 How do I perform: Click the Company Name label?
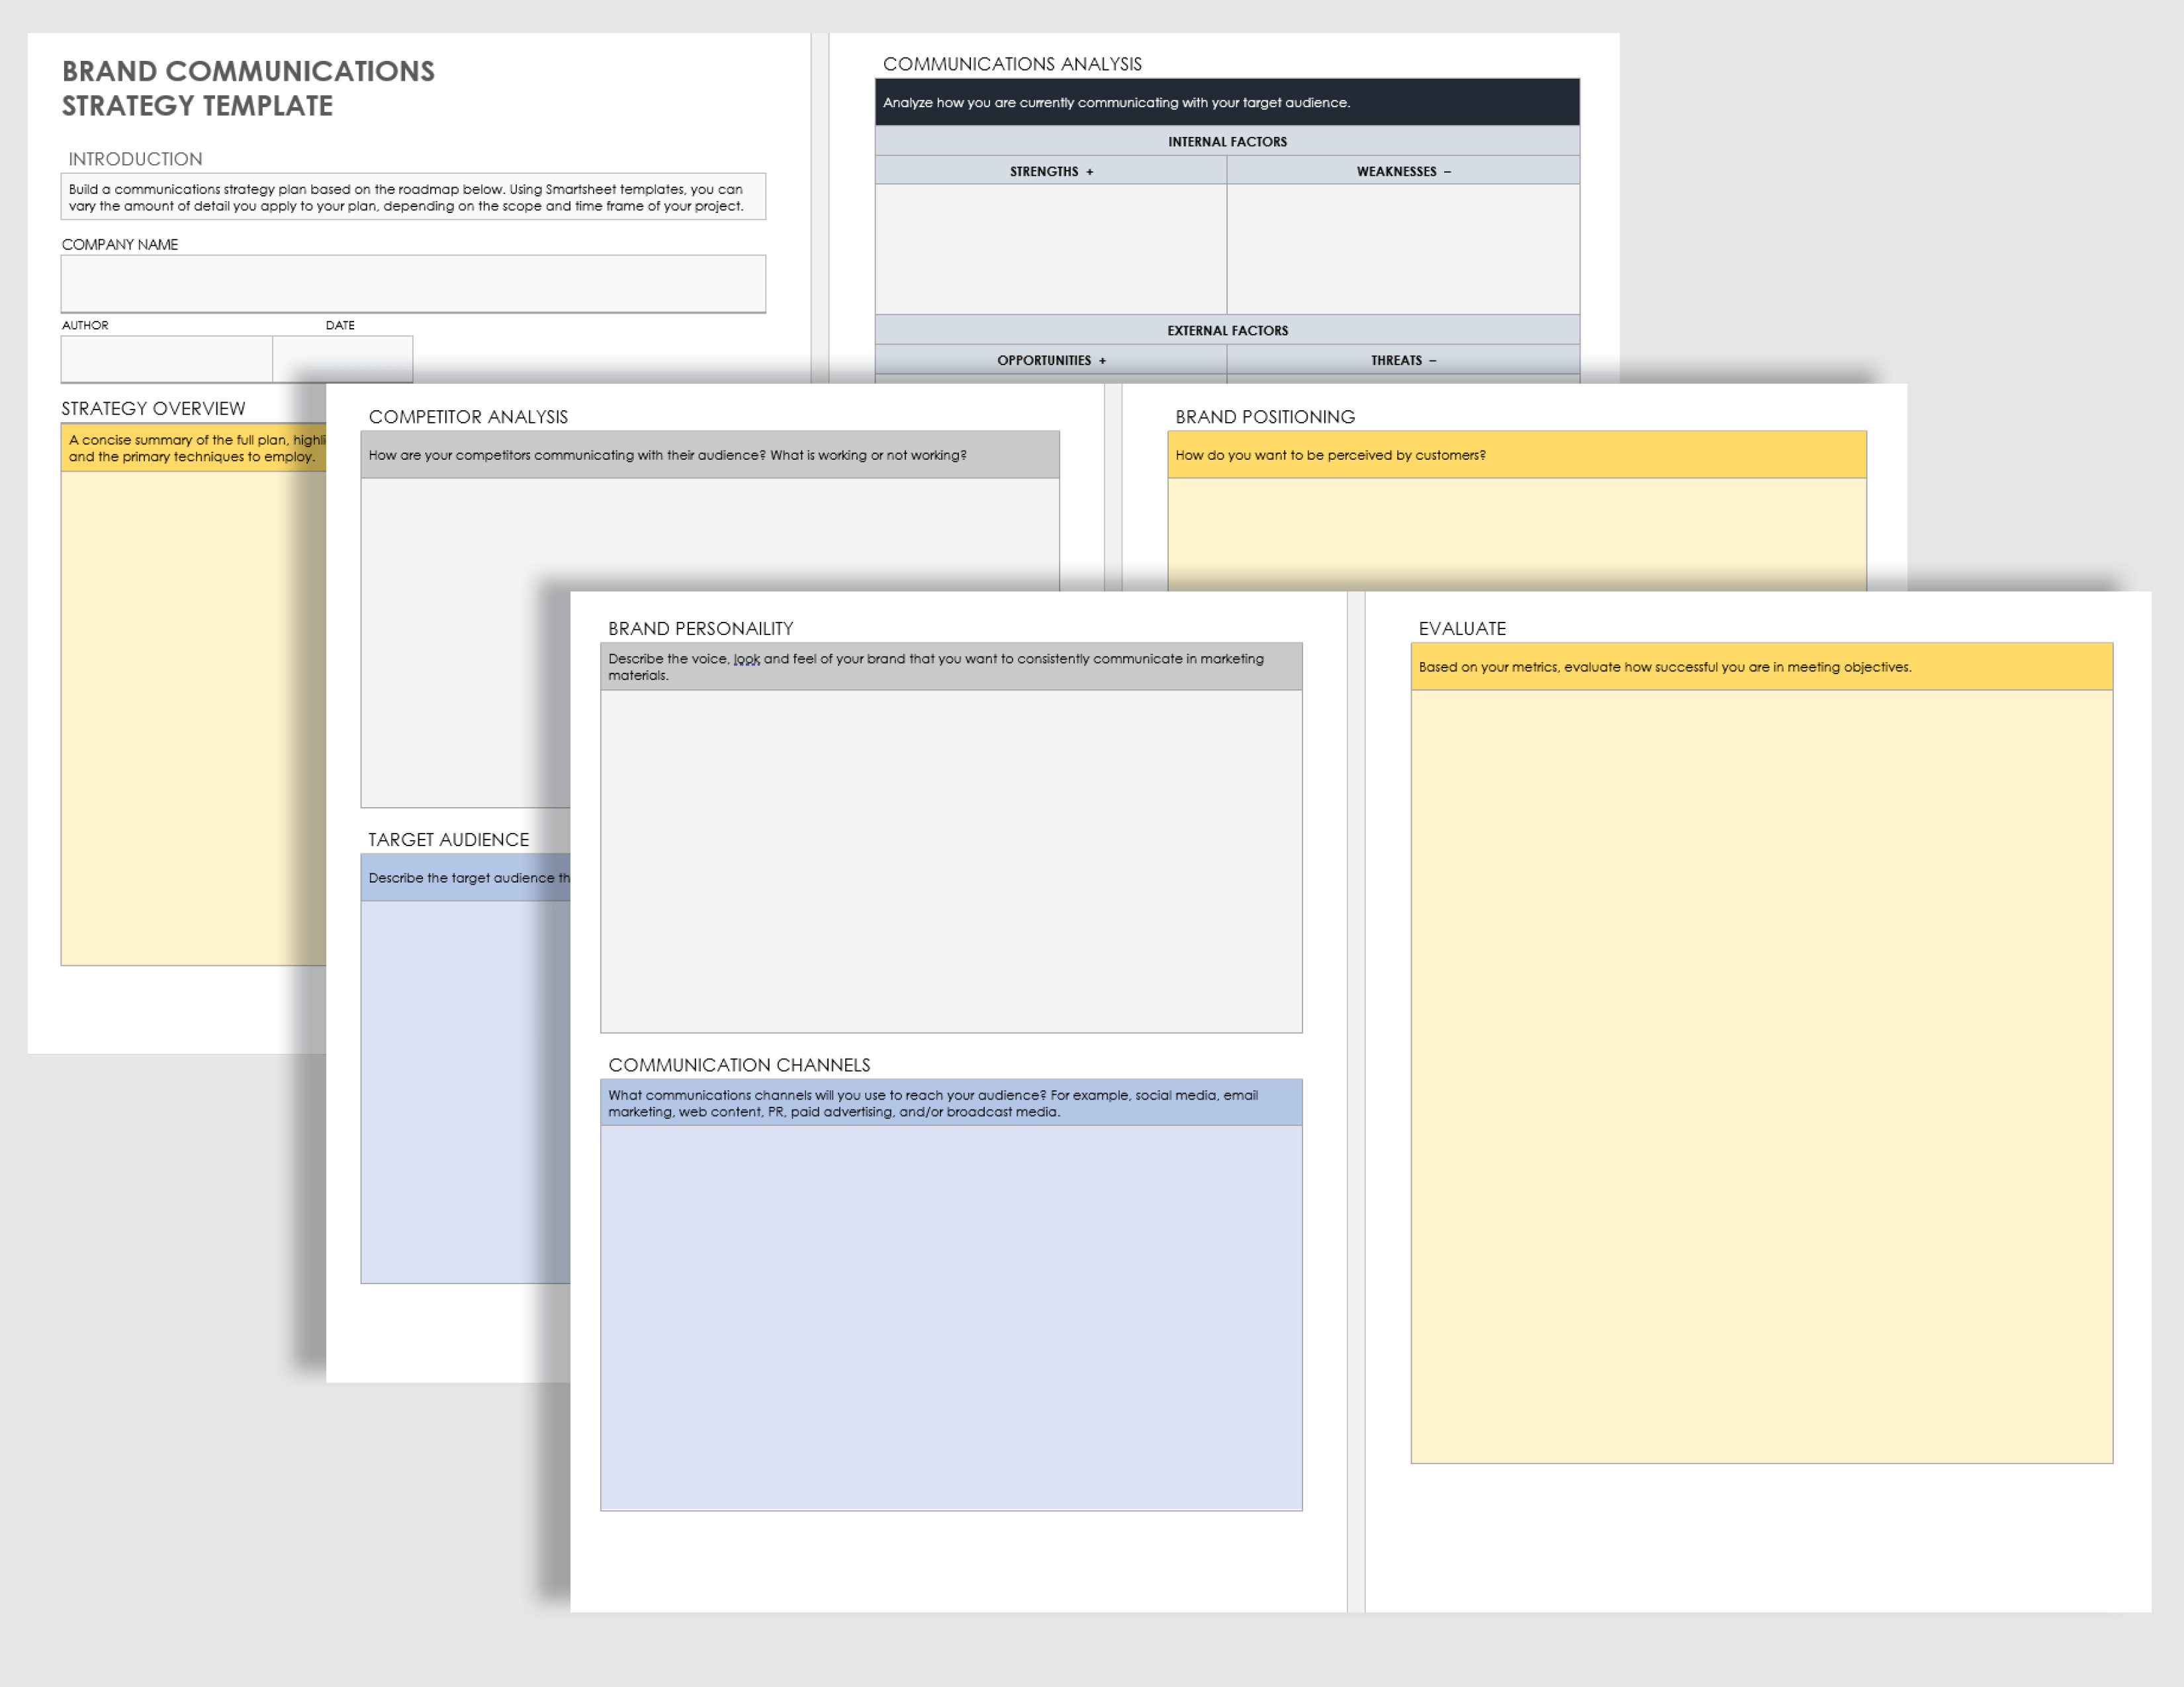pos(120,244)
